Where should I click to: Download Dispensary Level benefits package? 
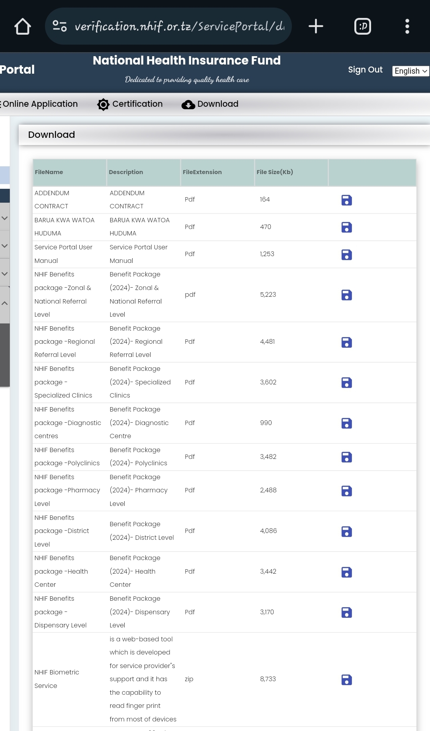(x=346, y=612)
